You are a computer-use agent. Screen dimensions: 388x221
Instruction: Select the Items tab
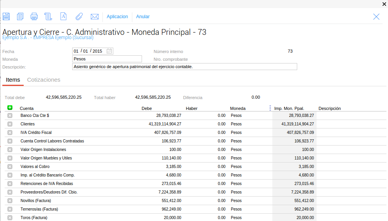coord(13,80)
